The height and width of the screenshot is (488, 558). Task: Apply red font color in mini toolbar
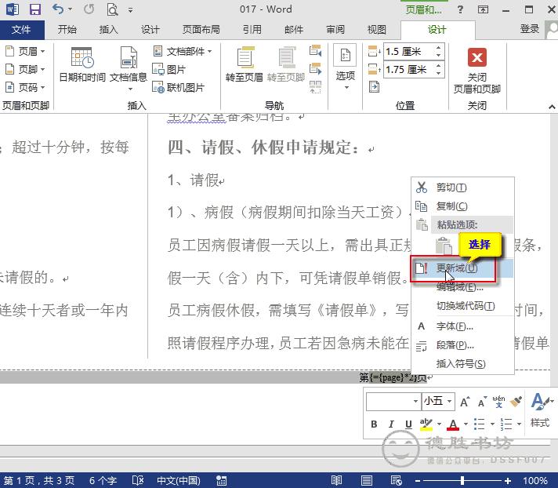(x=453, y=424)
